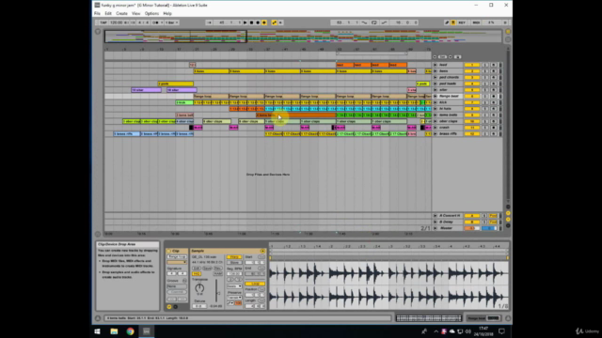Viewport: 602px width, 338px height.
Task: Click the clip gain slider
Action: point(216,291)
